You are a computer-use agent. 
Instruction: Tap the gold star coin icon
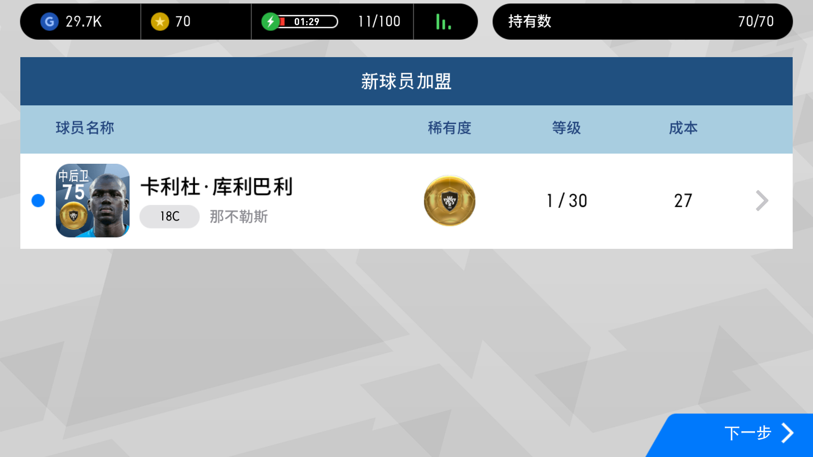160,22
